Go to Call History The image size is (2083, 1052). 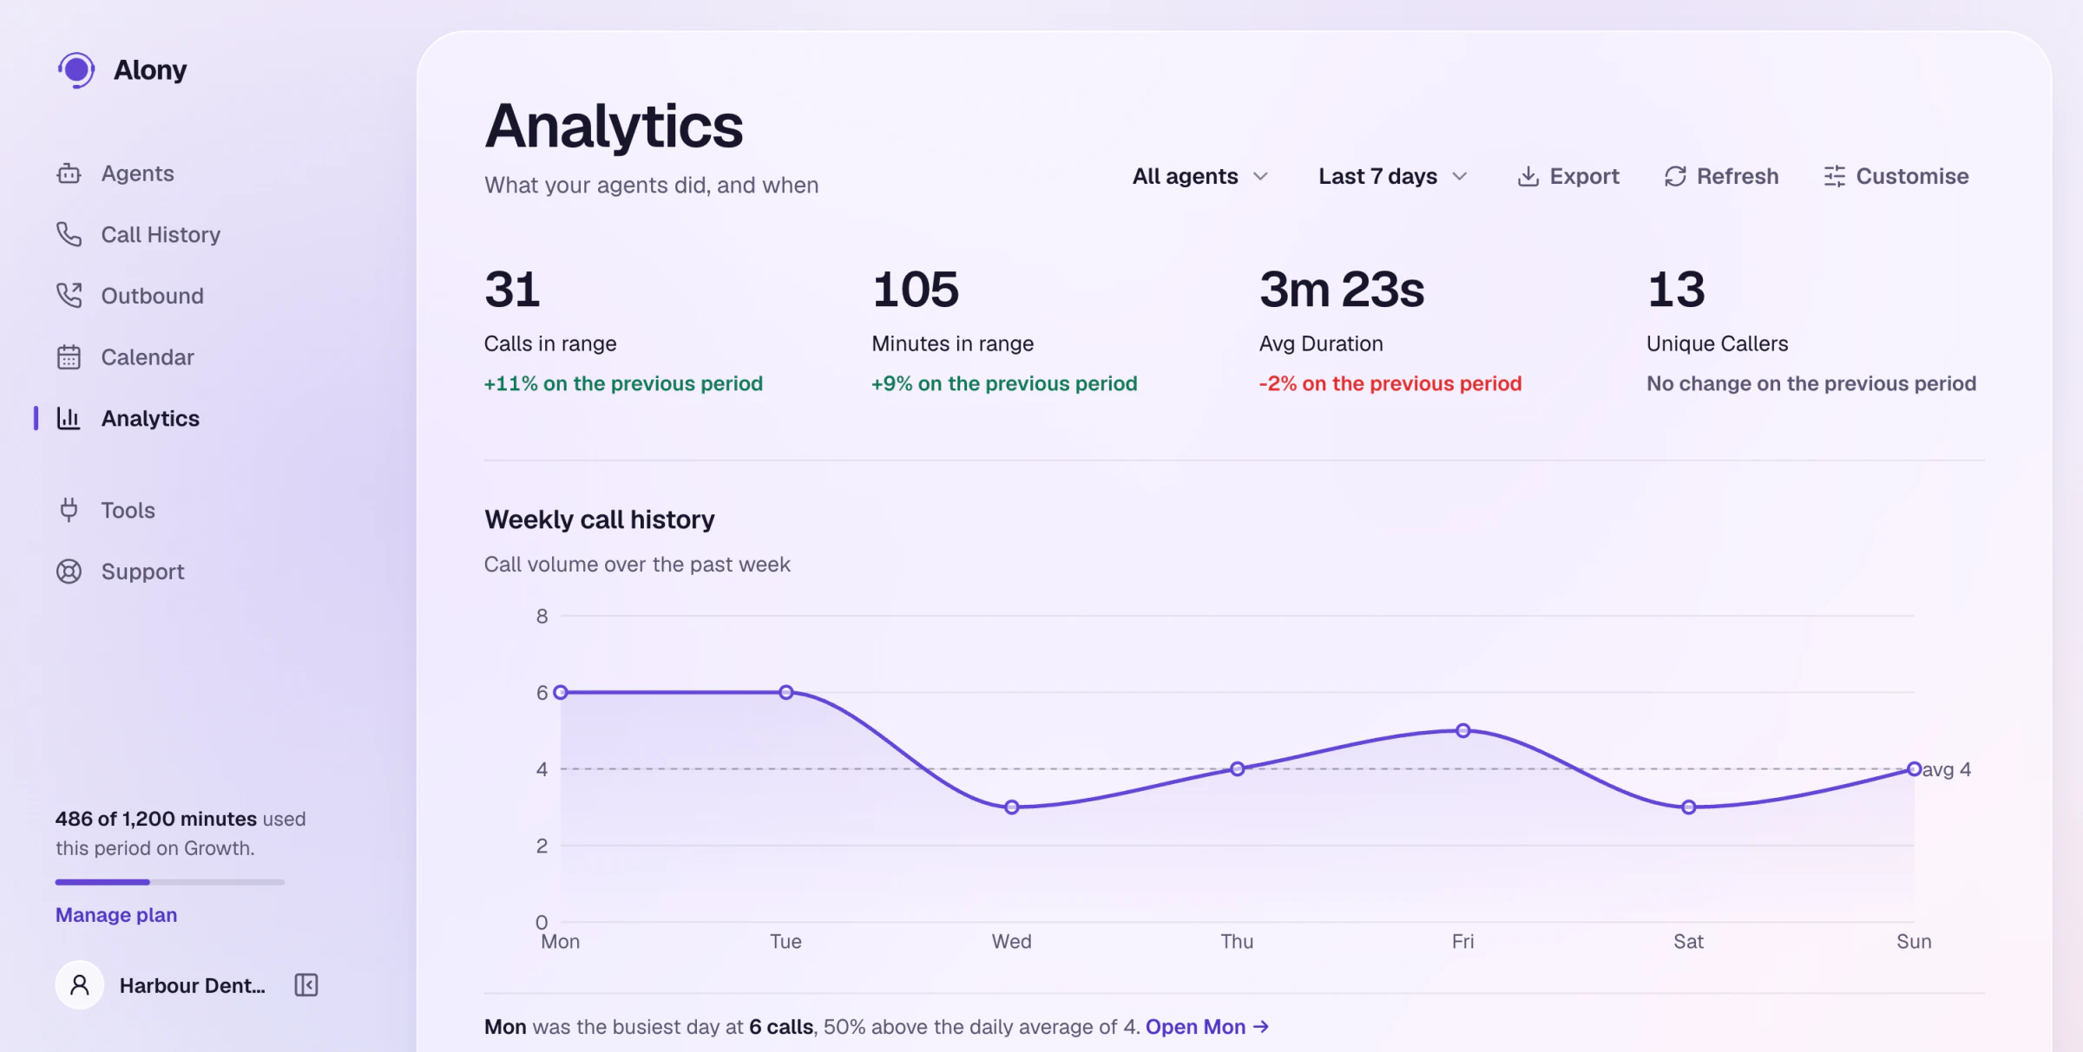click(x=138, y=234)
